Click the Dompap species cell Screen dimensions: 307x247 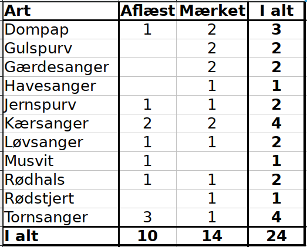61,29
